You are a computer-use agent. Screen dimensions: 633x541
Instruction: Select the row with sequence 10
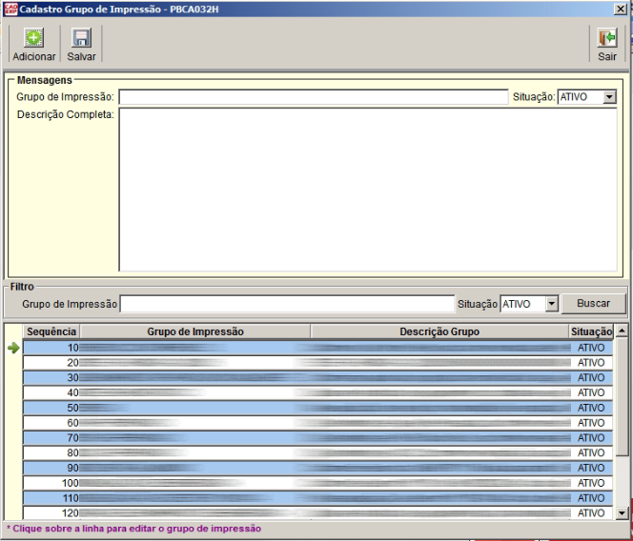click(317, 348)
